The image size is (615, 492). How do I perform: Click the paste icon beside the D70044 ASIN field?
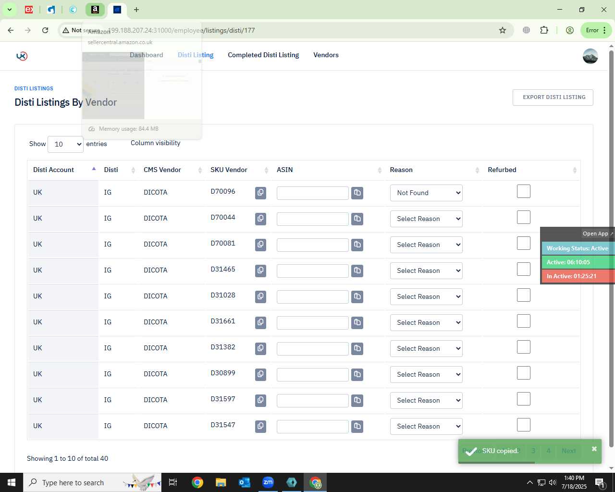357,219
